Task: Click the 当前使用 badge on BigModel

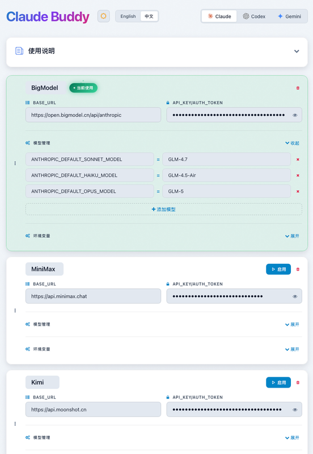Action: [83, 88]
